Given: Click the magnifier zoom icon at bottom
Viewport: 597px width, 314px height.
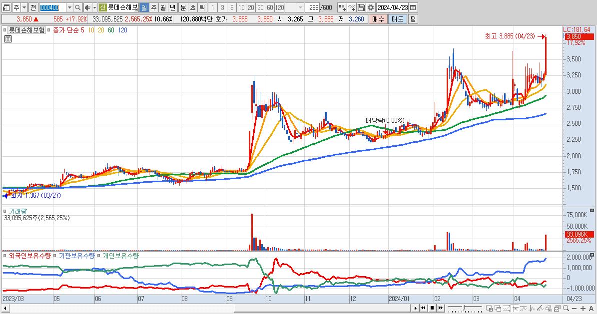Looking at the screenshot, I should [566, 308].
